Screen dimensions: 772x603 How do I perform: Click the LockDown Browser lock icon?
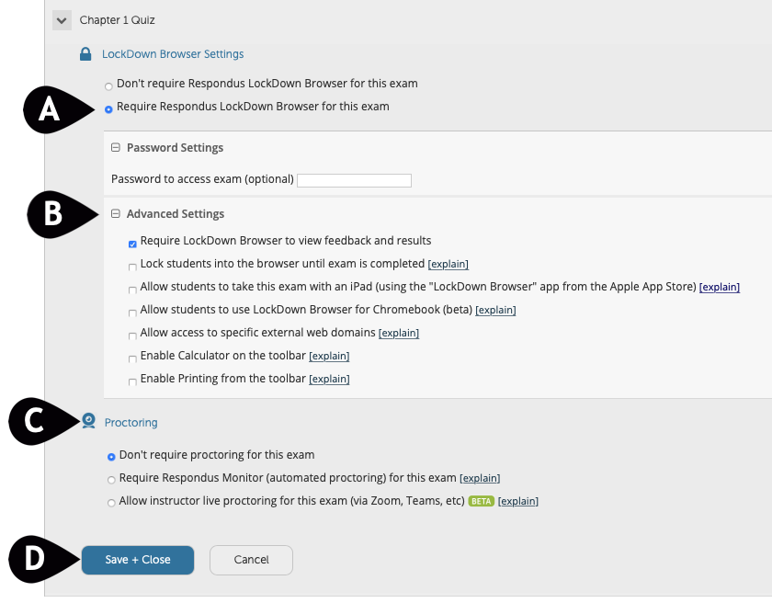(85, 54)
